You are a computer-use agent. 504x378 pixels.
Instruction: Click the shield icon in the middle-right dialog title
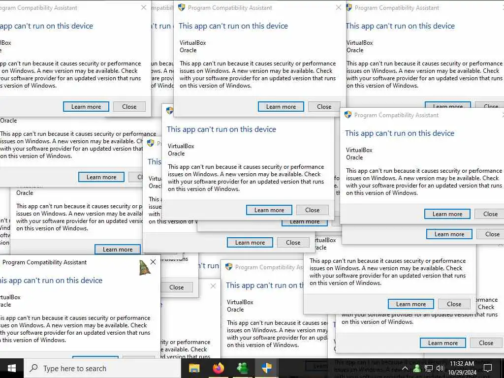(x=348, y=115)
